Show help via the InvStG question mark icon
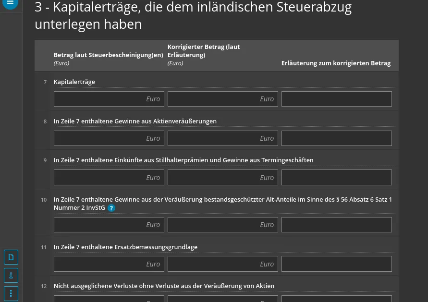The height and width of the screenshot is (302, 428). [x=111, y=208]
